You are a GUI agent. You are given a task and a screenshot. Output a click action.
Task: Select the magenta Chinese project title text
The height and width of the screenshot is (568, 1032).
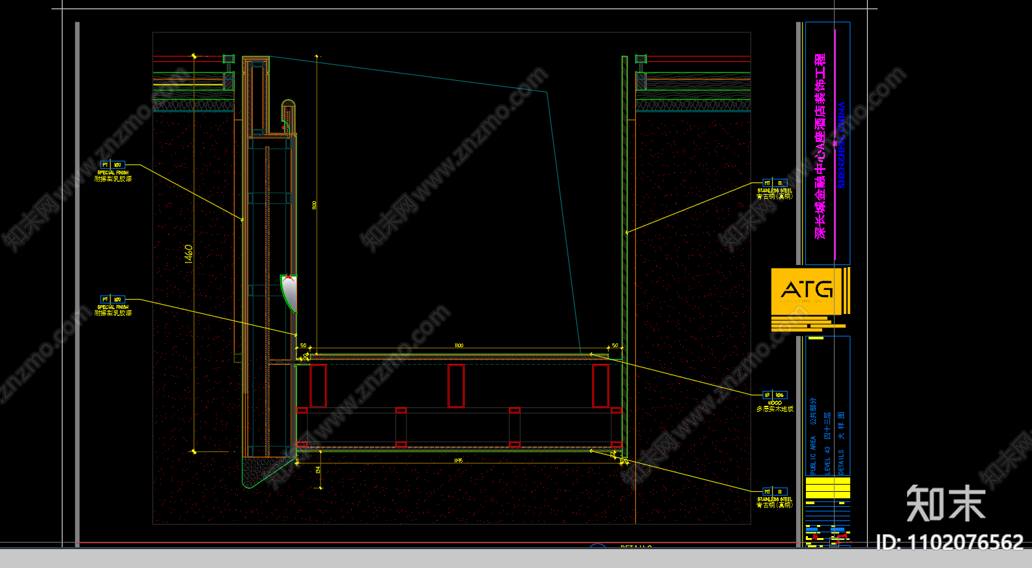coord(820,146)
